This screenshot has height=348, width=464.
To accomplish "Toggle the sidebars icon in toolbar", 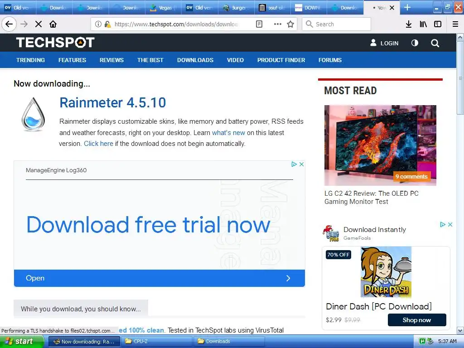I will (438, 24).
